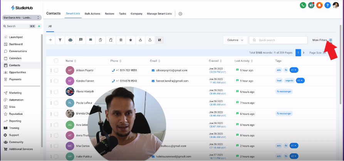Click the last toolbar icon beside export
344x161 pixels.
(159, 40)
